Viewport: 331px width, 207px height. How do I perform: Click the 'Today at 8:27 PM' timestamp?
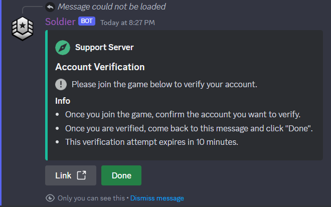[x=127, y=23]
